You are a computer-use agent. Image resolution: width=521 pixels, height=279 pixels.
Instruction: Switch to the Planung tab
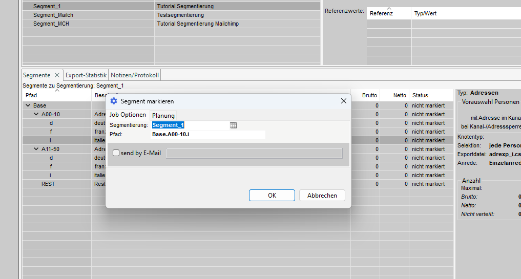click(163, 115)
